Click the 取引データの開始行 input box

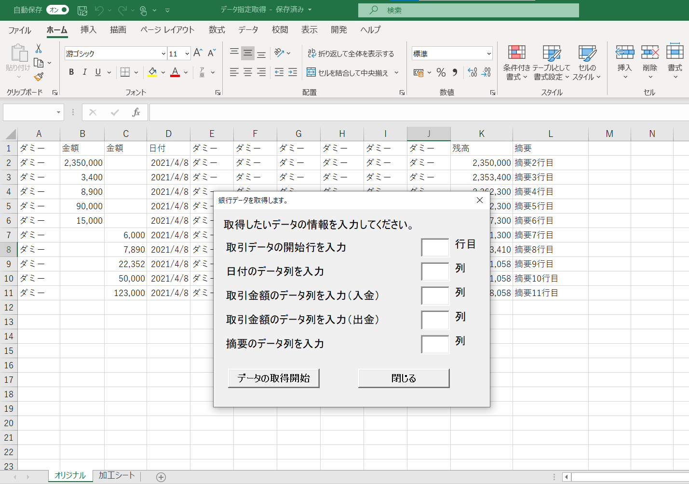click(x=435, y=247)
